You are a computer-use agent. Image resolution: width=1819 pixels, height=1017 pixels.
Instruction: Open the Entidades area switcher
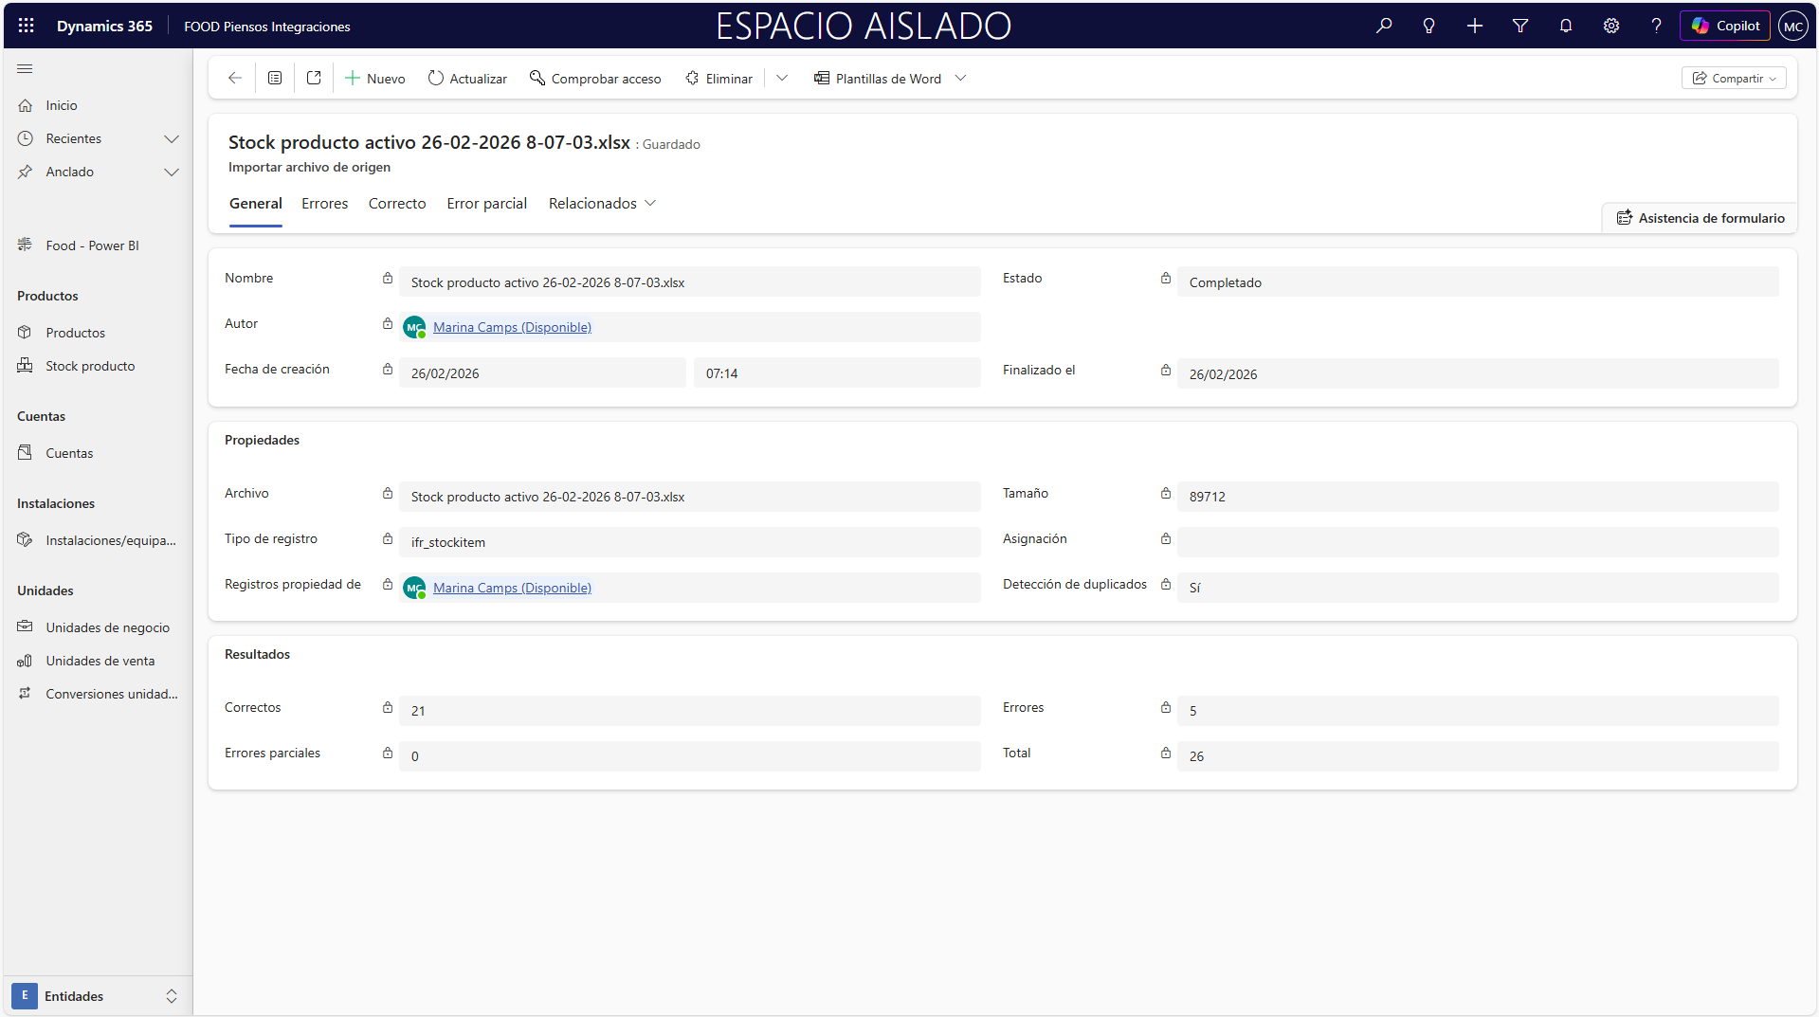[x=95, y=996]
